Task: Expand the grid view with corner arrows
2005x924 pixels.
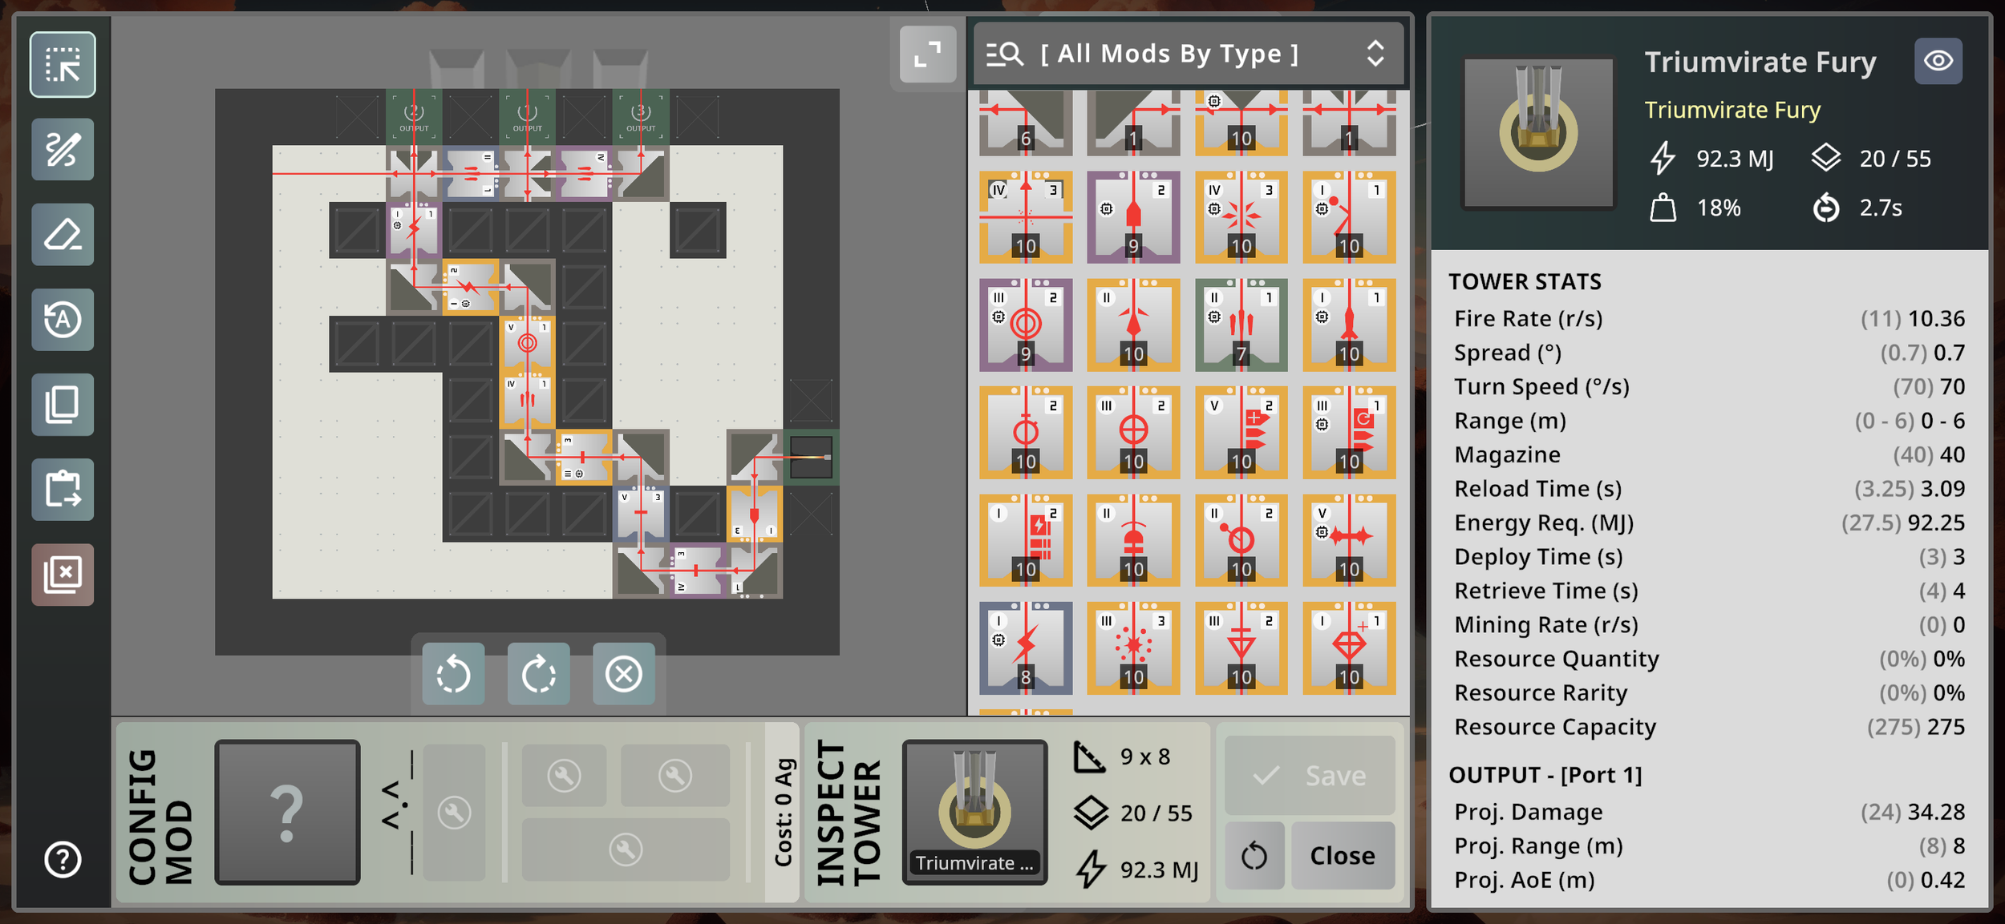Action: (927, 54)
